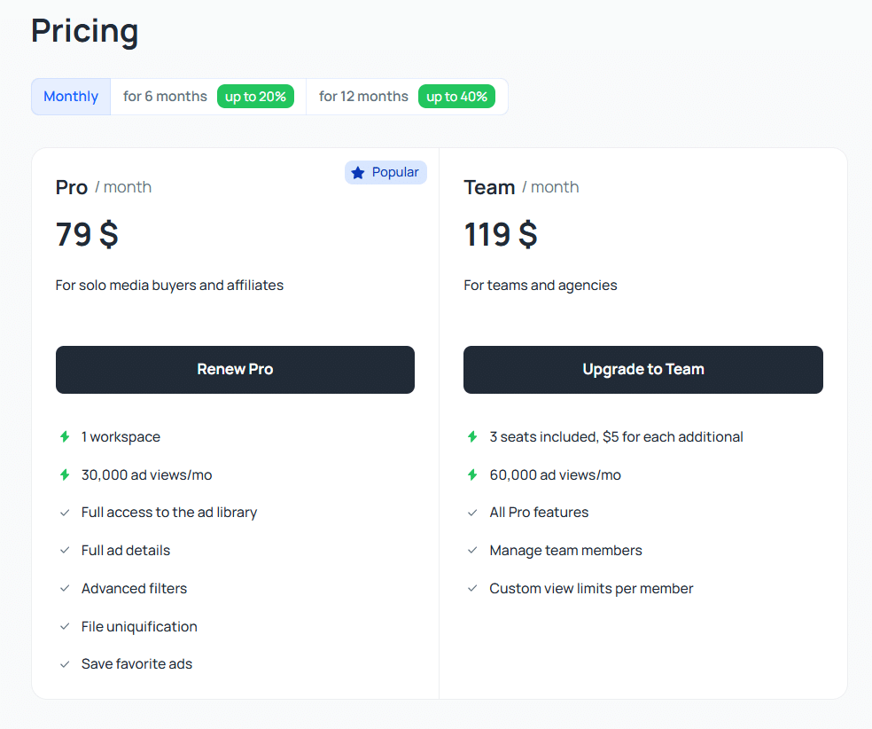Click the '60,000 ad views/mo' feature text
Image resolution: width=872 pixels, height=729 pixels.
555,475
